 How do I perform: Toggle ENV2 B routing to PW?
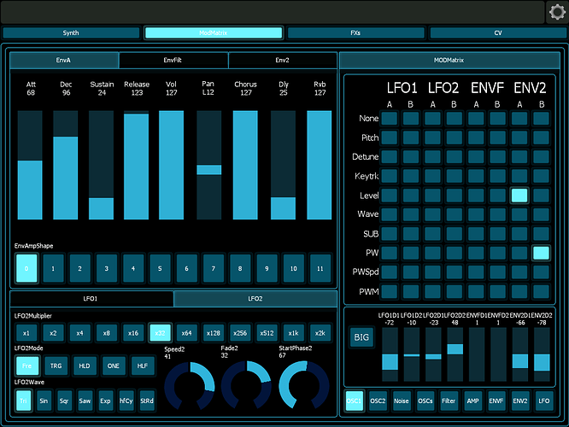(x=541, y=253)
